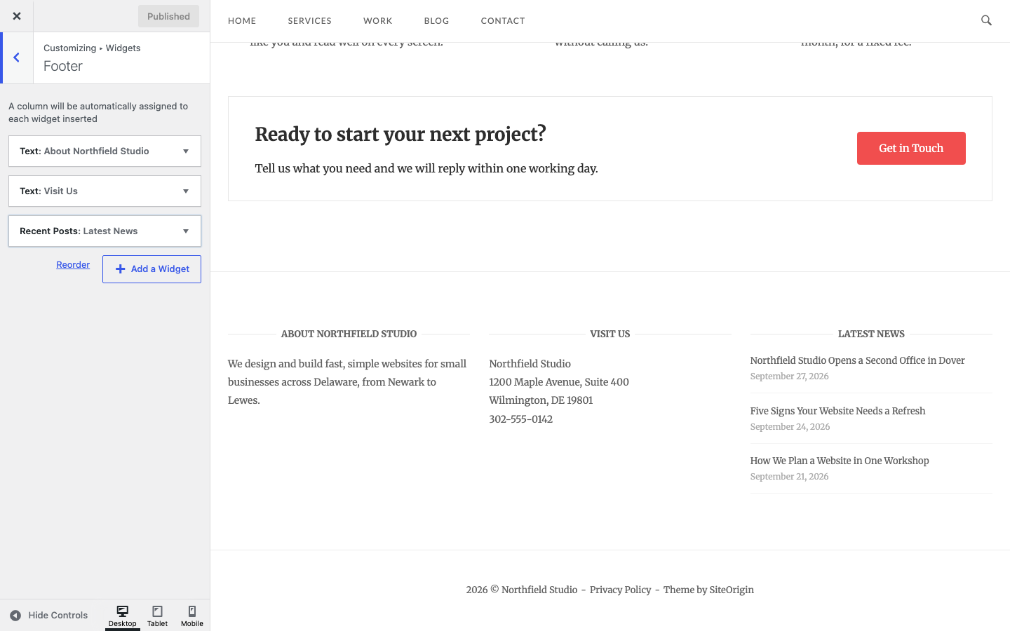Open the Home menu item
The width and height of the screenshot is (1010, 631).
coord(242,21)
